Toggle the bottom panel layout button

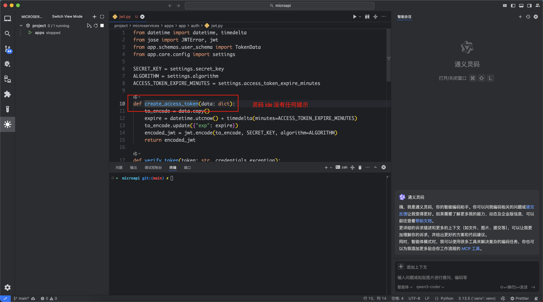tap(521, 6)
